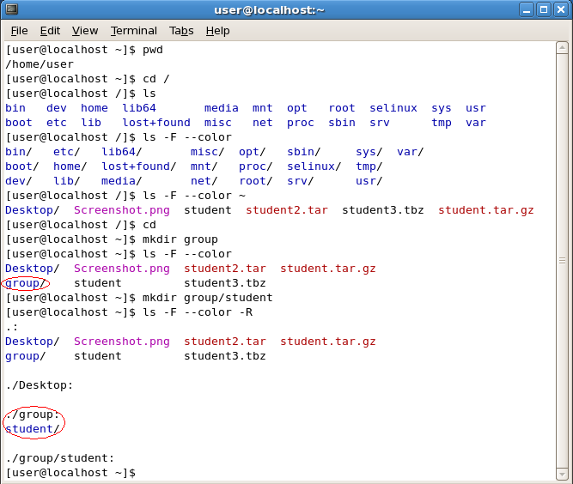Click the 'pwd' command text

coord(153,50)
